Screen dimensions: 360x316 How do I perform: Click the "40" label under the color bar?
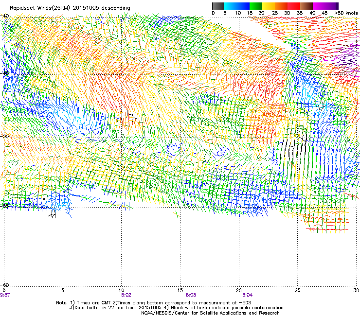312,13
